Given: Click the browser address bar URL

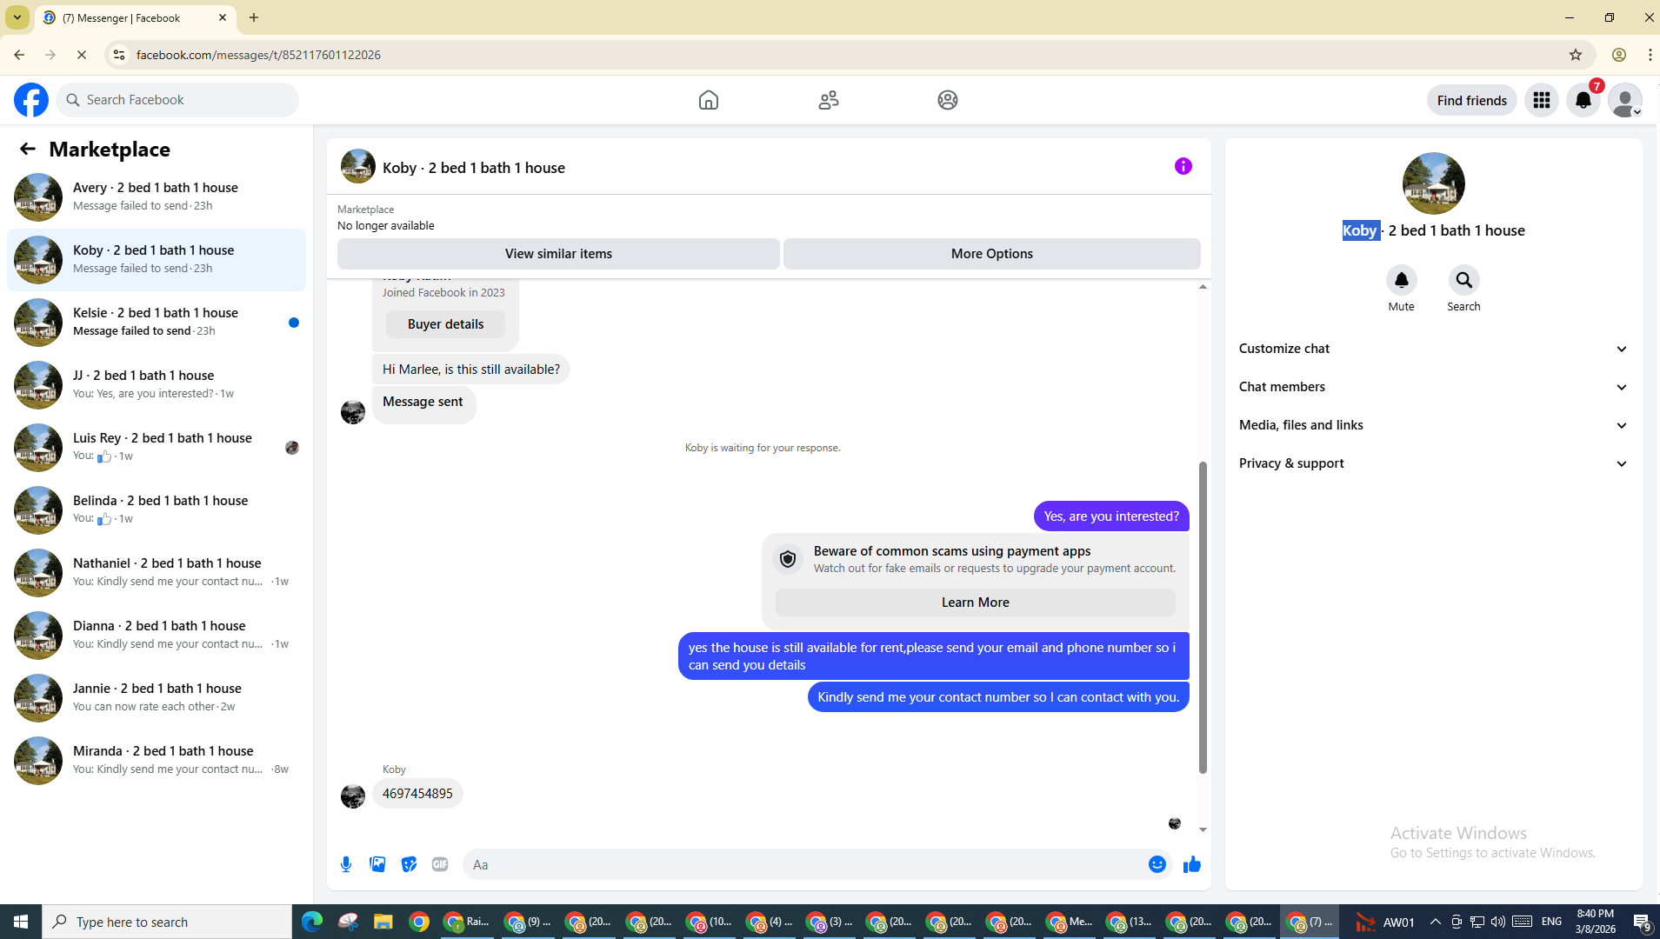Looking at the screenshot, I should (x=258, y=55).
